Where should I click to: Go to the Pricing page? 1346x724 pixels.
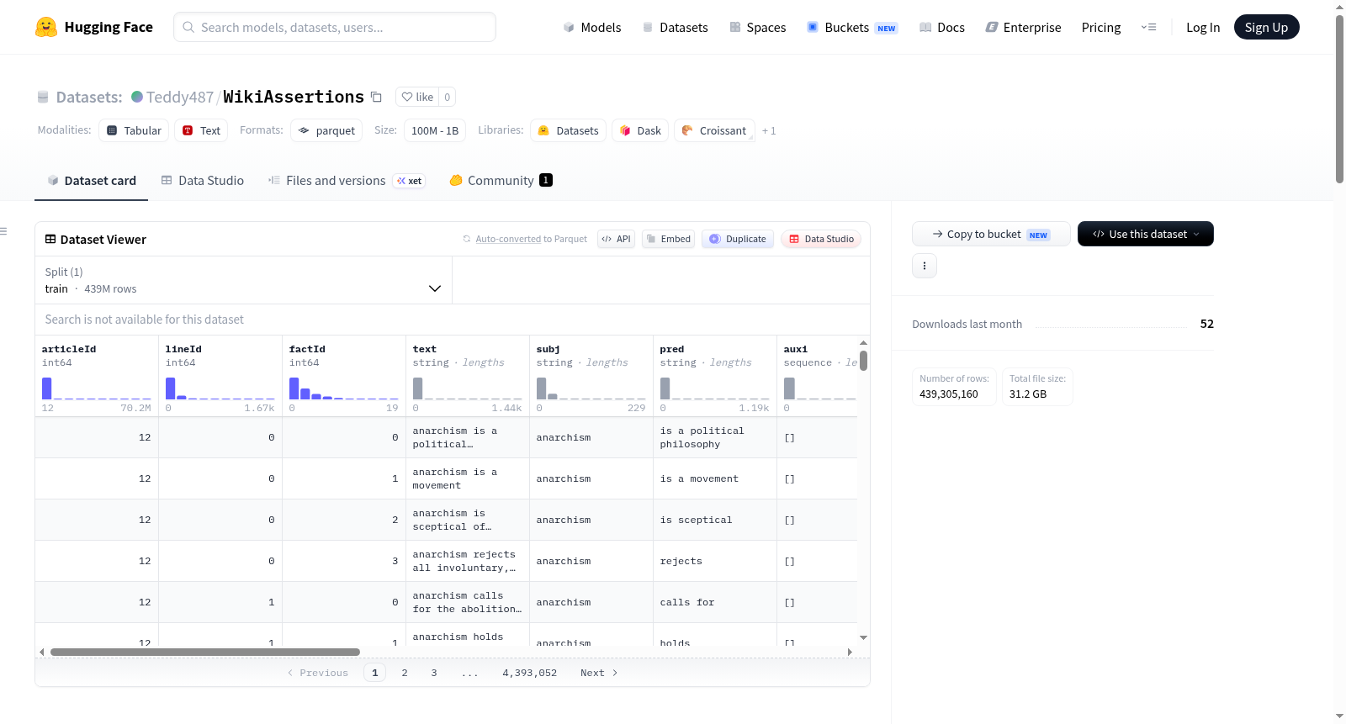coord(1101,27)
